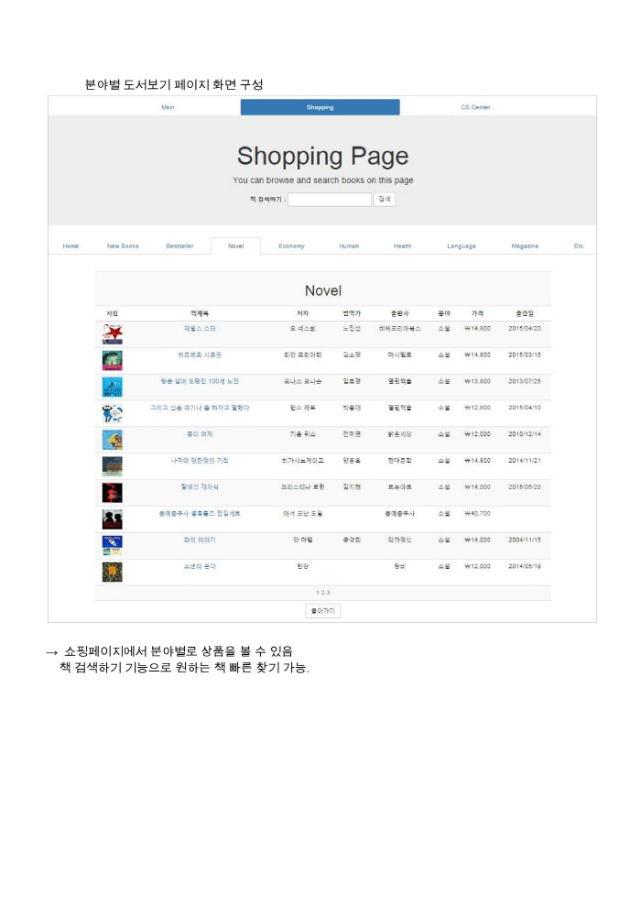Go to the CS Center tab
The image size is (641, 906).
pyautogui.click(x=475, y=107)
